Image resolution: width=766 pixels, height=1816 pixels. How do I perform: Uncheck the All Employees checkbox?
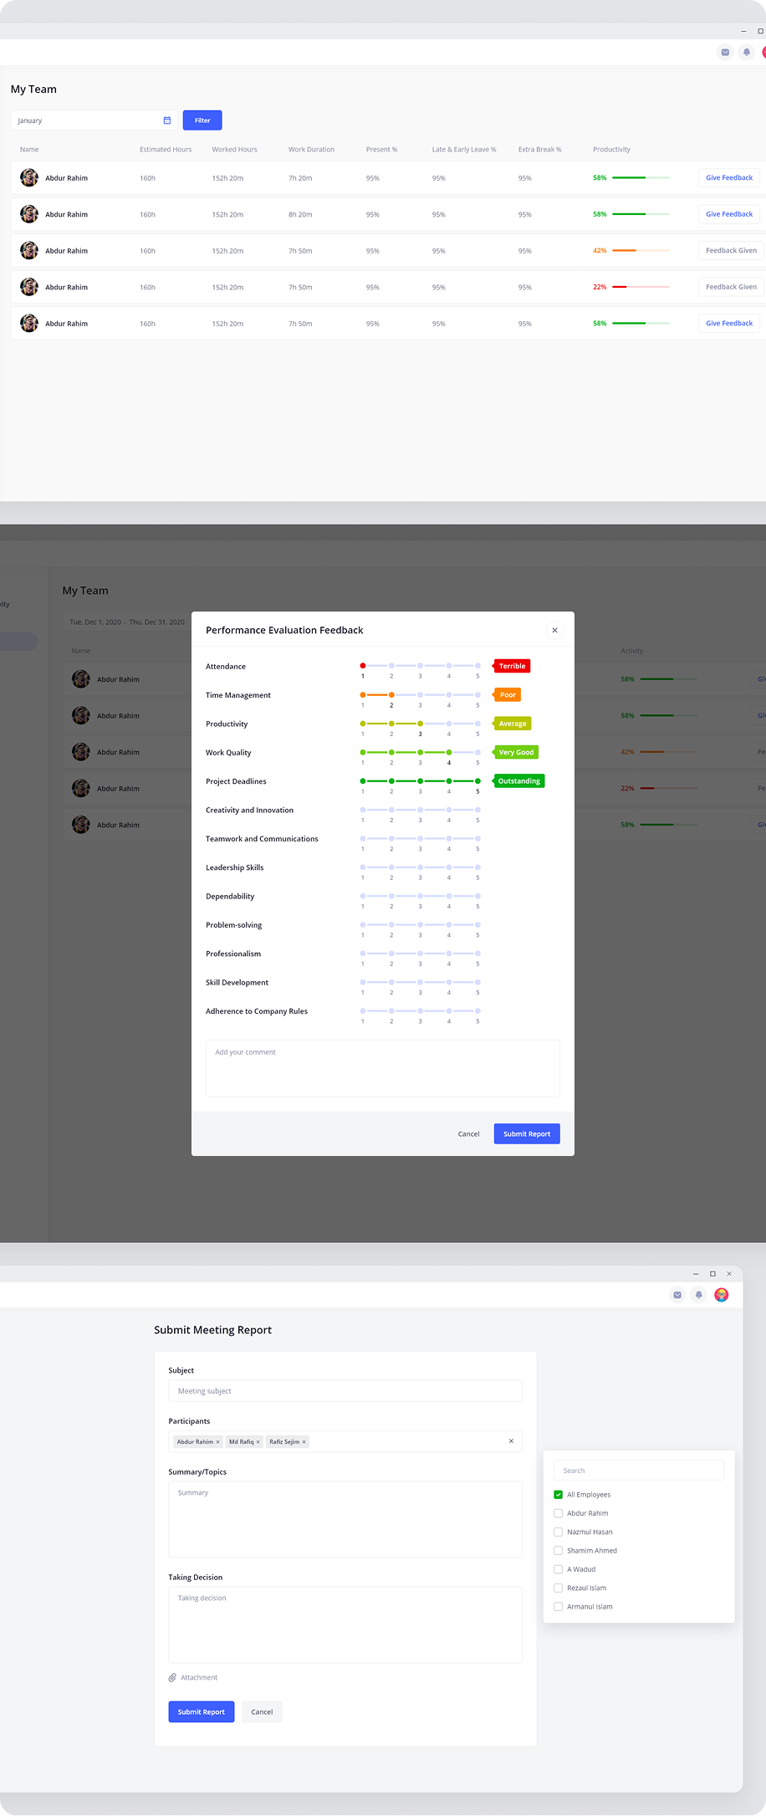tap(558, 1495)
